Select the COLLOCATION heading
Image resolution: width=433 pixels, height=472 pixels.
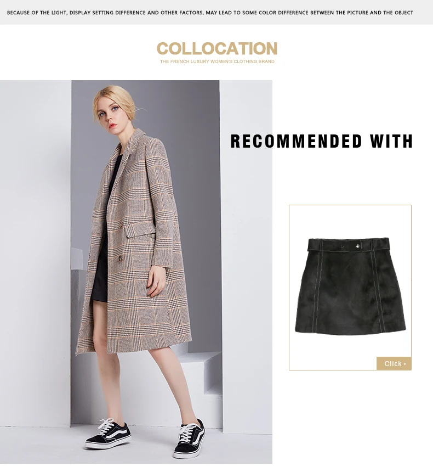(x=217, y=48)
